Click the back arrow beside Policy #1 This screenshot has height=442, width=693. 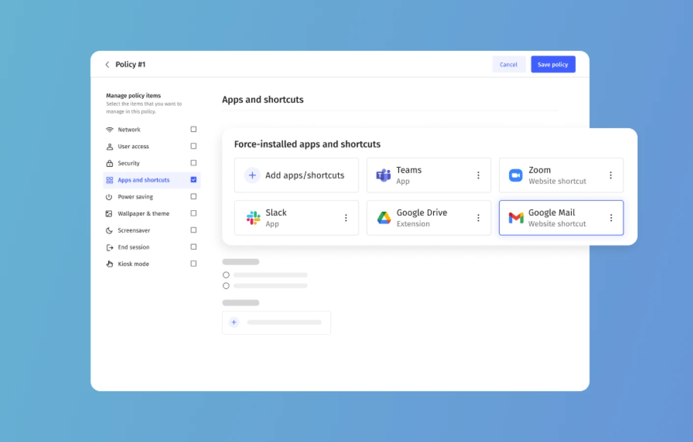click(x=107, y=64)
